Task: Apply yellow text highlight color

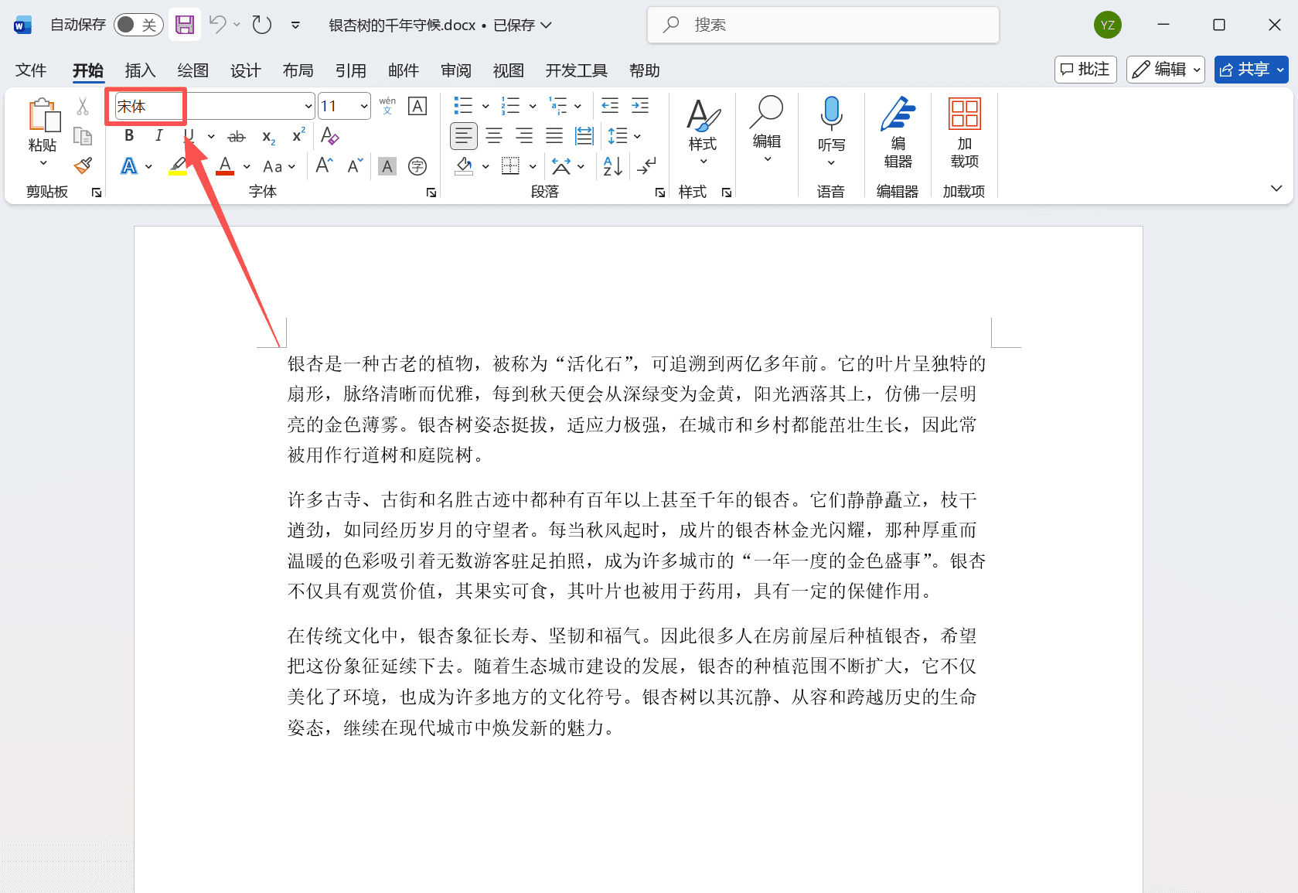Action: 176,165
